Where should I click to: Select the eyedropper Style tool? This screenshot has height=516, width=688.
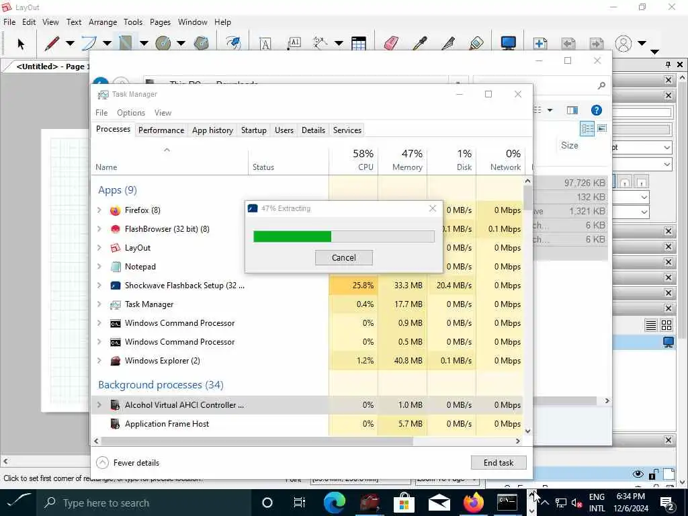click(x=420, y=43)
